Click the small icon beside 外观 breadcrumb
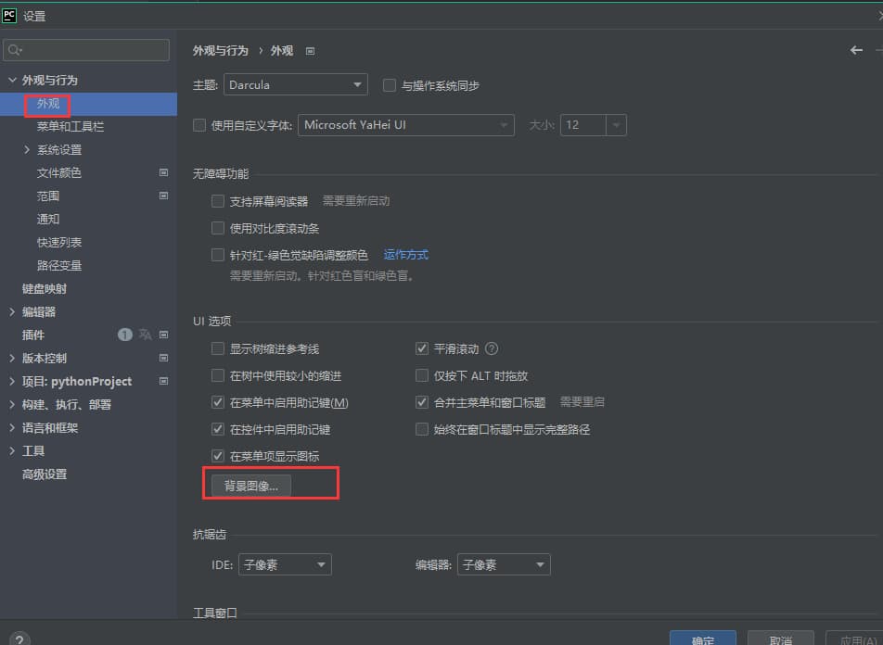Viewport: 883px width, 645px height. [310, 51]
